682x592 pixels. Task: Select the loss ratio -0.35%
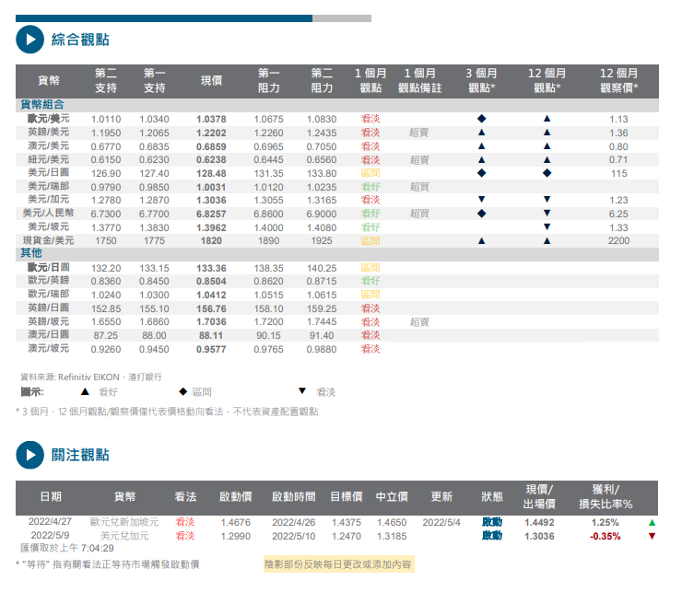605,537
